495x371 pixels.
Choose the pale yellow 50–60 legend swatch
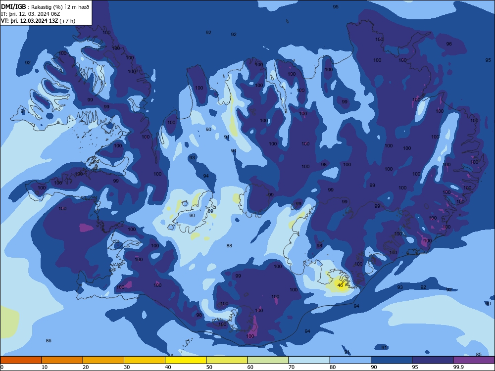coord(227,360)
